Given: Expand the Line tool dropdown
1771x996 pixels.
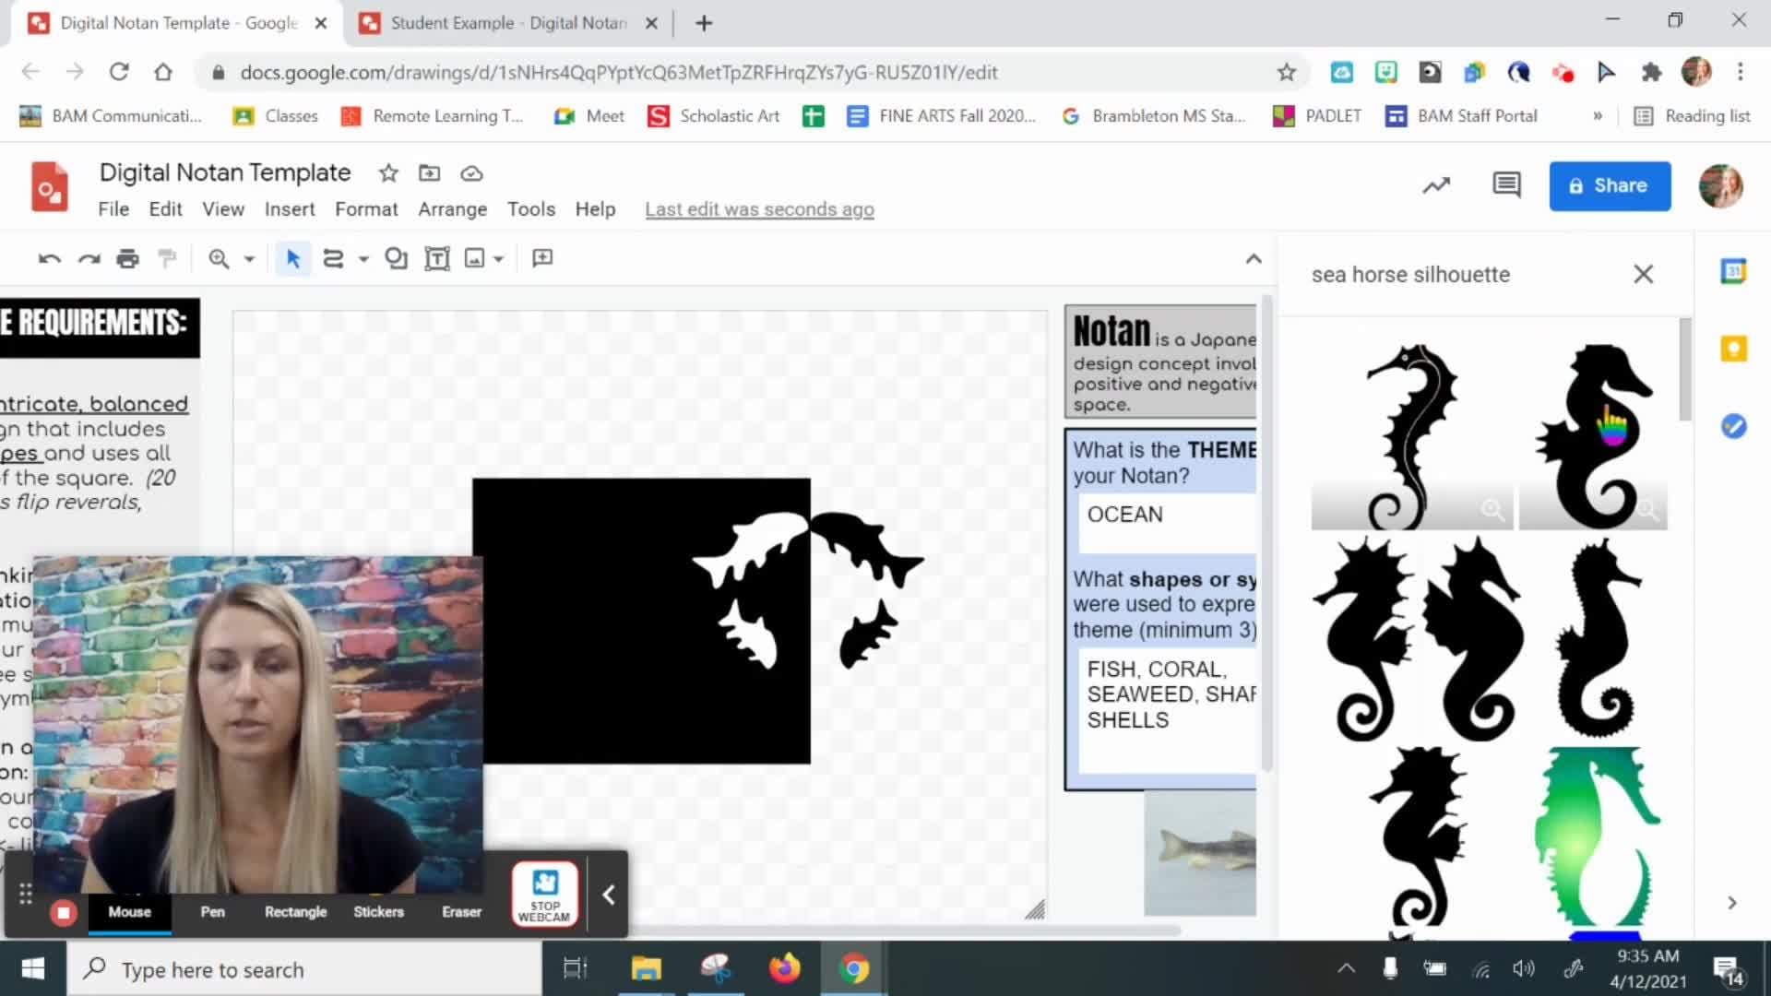Looking at the screenshot, I should (361, 258).
